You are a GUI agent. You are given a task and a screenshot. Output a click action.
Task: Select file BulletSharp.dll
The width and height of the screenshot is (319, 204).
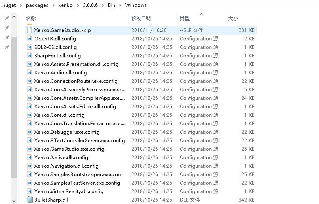(51, 200)
